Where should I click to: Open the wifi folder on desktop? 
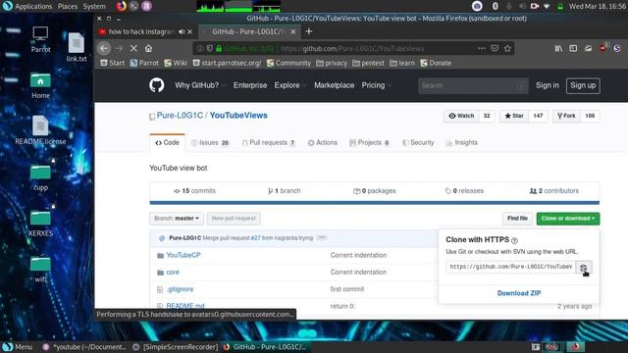point(40,270)
